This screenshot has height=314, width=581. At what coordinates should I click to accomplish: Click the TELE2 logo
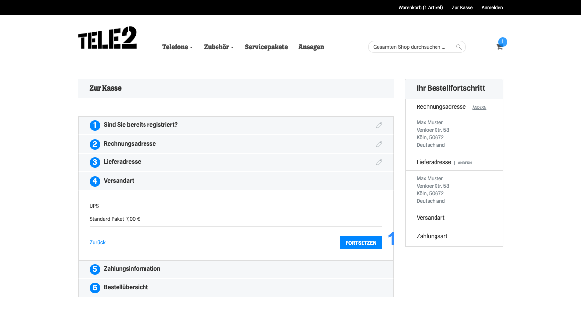107,38
